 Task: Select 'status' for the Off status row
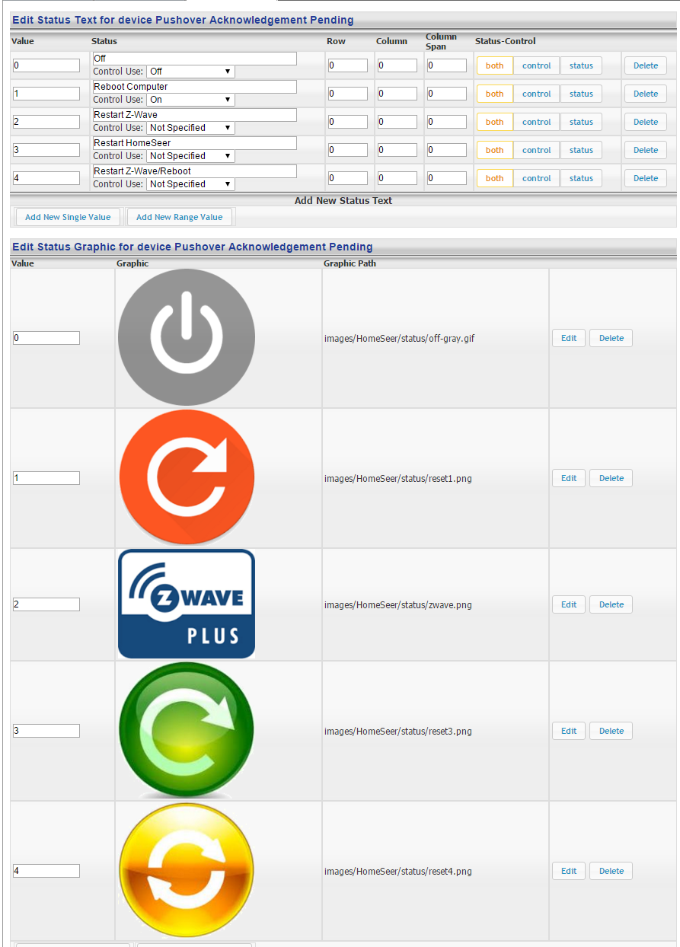click(x=581, y=65)
